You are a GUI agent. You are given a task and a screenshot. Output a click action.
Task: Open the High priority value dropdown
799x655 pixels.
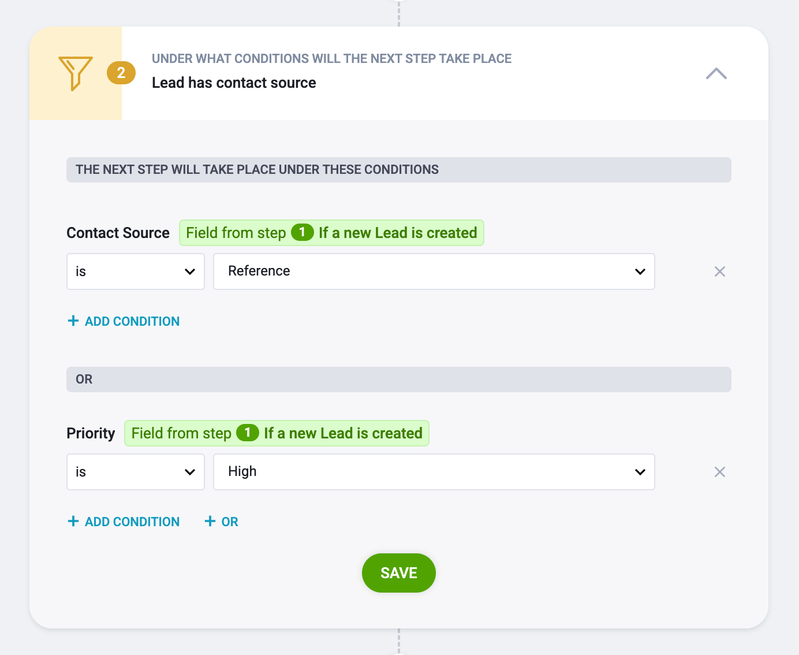pos(434,472)
